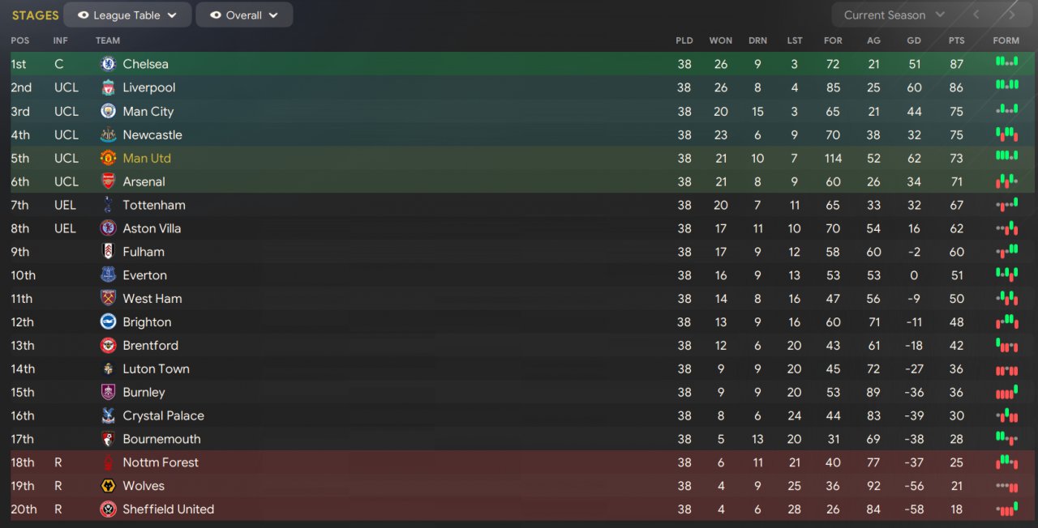Click Sheffield United's form indicator bars

1006,509
